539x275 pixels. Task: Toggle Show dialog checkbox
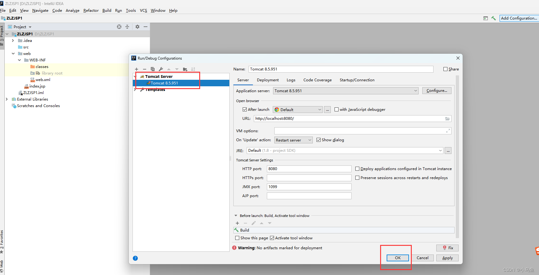click(x=319, y=140)
